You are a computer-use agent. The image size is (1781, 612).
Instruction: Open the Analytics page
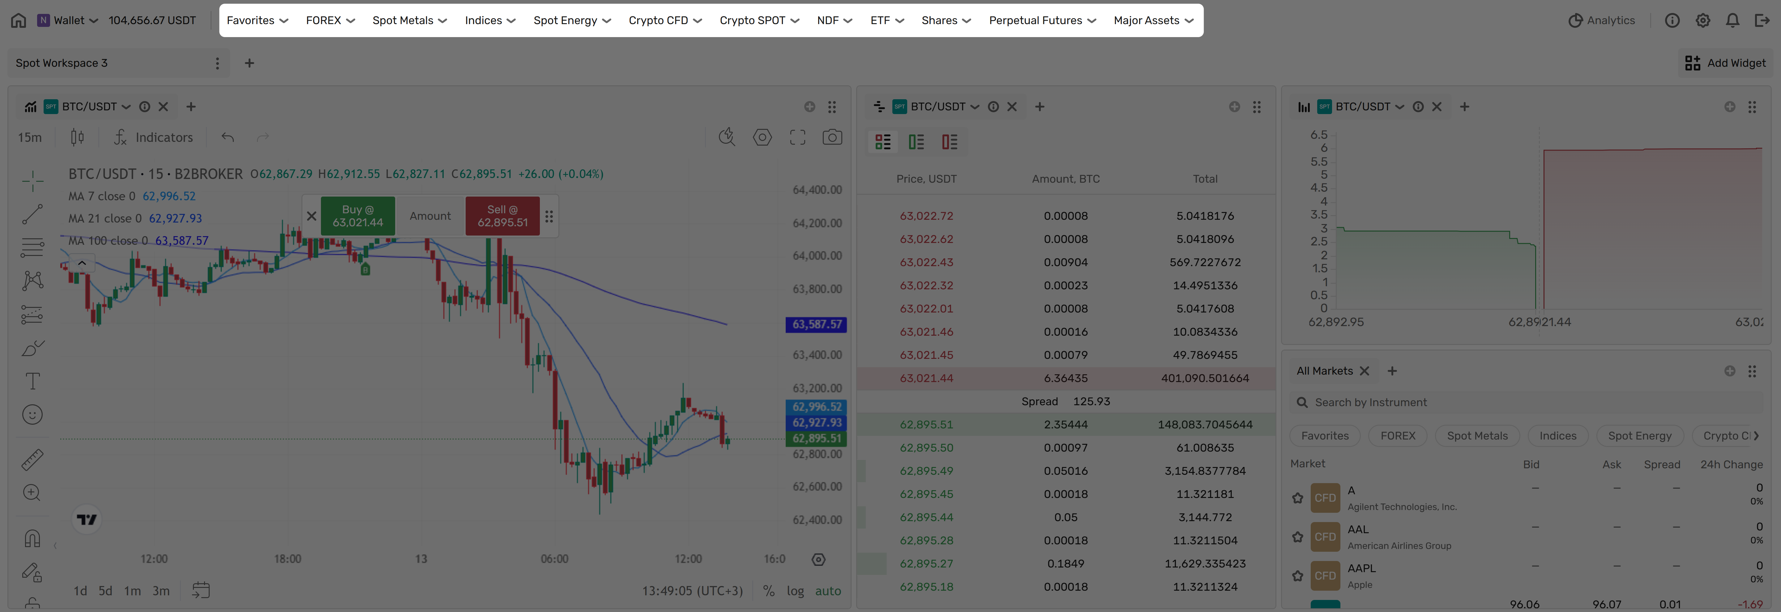pyautogui.click(x=1601, y=20)
